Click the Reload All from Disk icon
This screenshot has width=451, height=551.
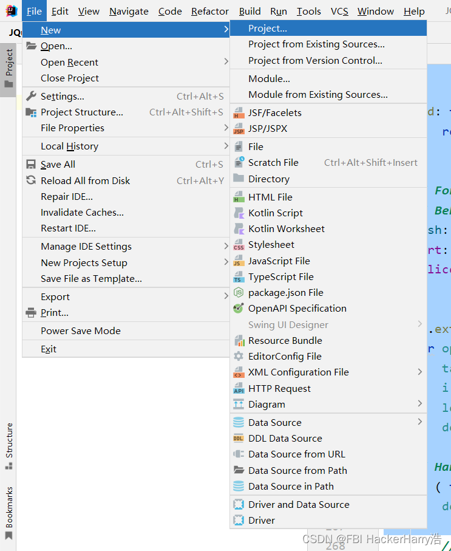coord(31,180)
